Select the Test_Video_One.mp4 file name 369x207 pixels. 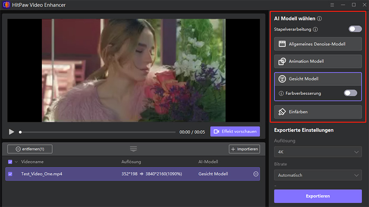click(42, 174)
